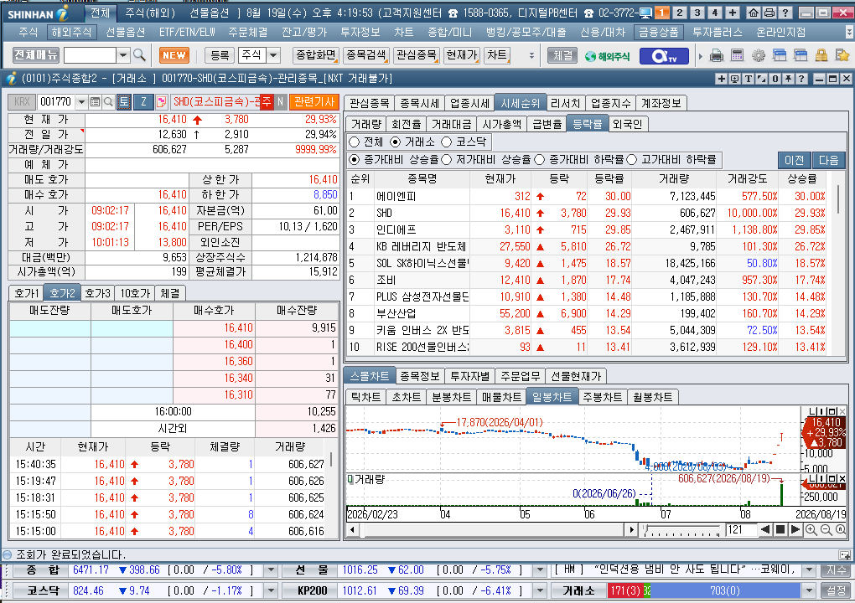This screenshot has height=603, width=855.
Task: Switch to the 일봉차트 tab
Action: 552,397
